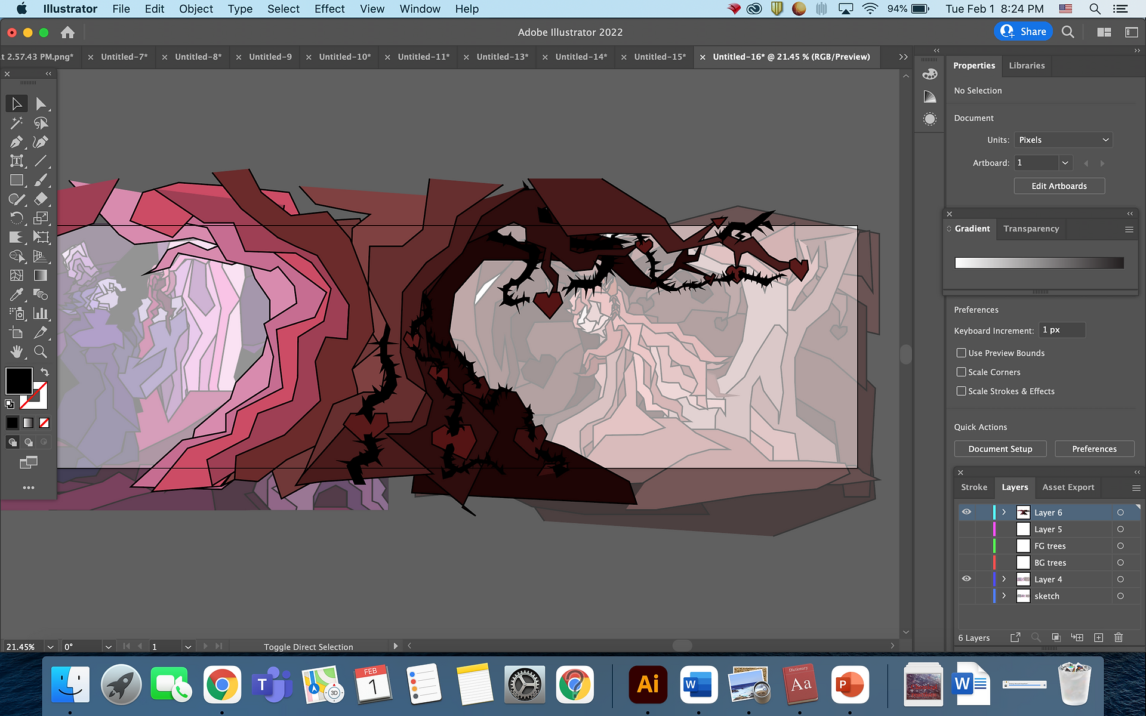
Task: Choose the Line Segment tool
Action: tap(41, 161)
